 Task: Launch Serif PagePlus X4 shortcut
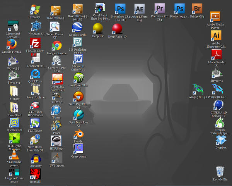click(x=78, y=96)
